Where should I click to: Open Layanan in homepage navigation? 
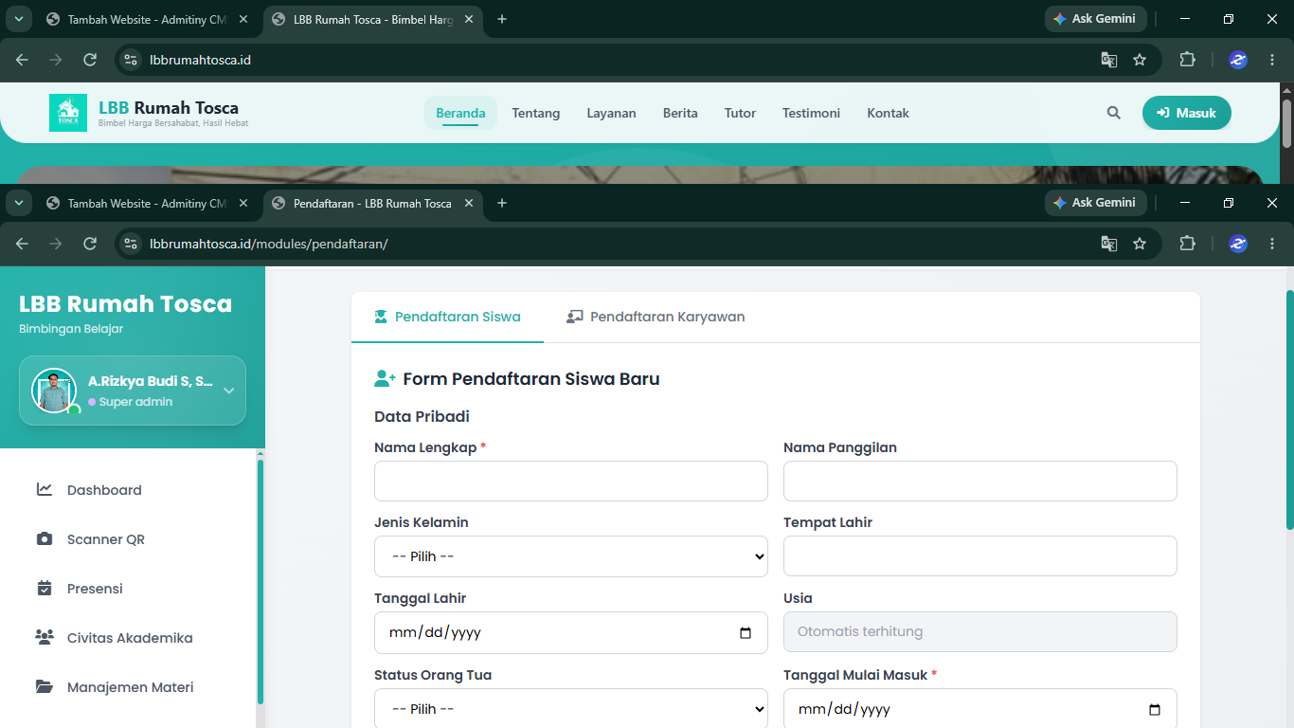[611, 113]
